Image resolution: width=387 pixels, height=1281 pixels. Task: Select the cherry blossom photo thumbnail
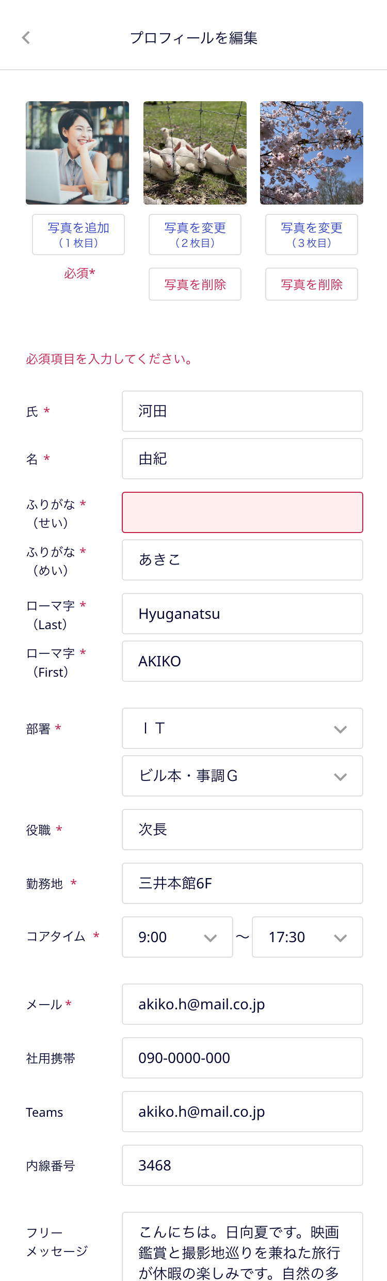coord(312,153)
